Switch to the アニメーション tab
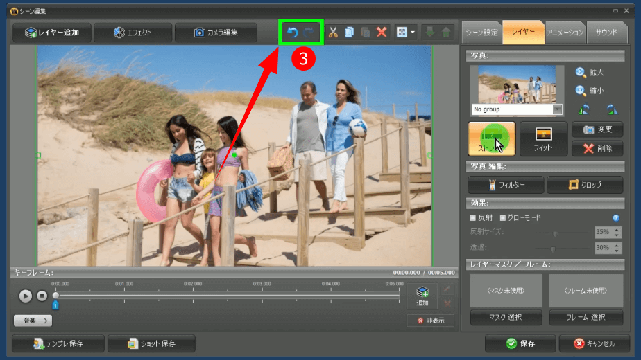Image resolution: width=641 pixels, height=360 pixels. point(565,32)
